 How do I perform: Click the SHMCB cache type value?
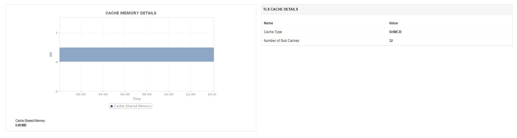click(x=395, y=32)
